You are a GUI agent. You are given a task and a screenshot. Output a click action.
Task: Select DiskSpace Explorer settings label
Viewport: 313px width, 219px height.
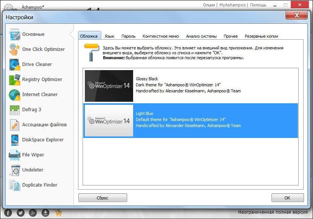click(x=43, y=140)
